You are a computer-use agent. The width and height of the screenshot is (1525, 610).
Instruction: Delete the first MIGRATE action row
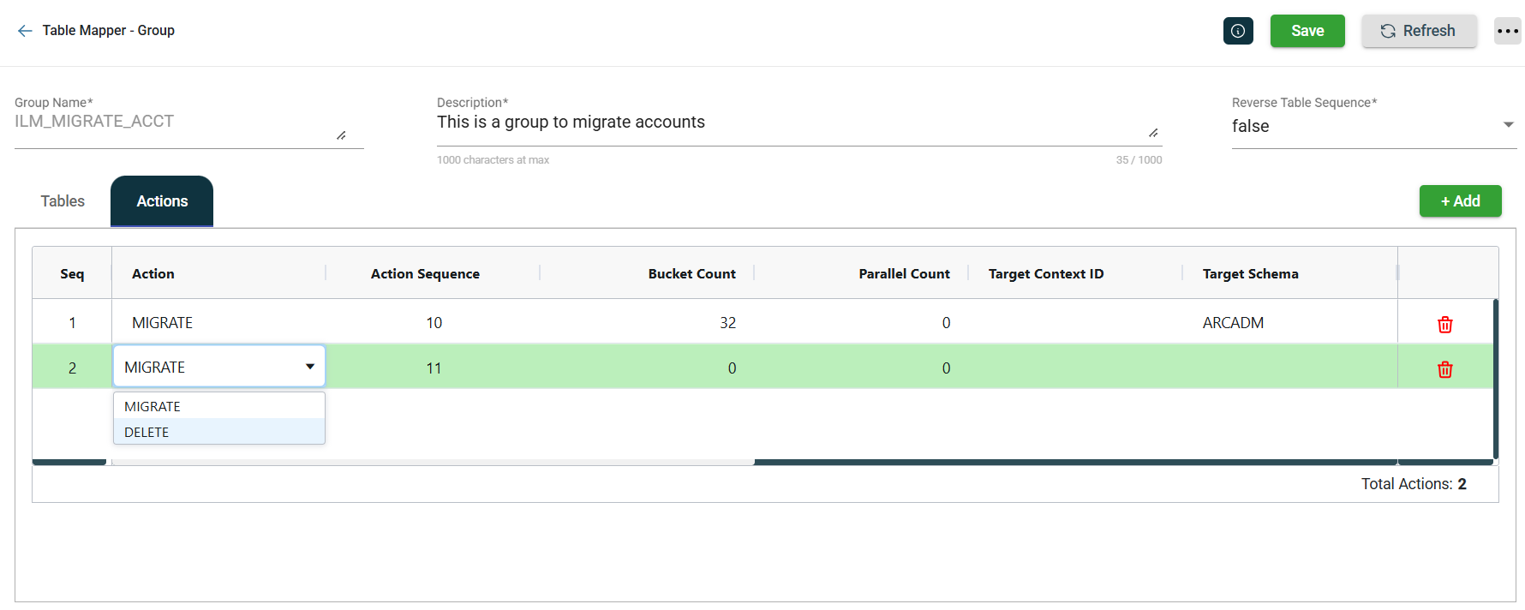[x=1444, y=324]
